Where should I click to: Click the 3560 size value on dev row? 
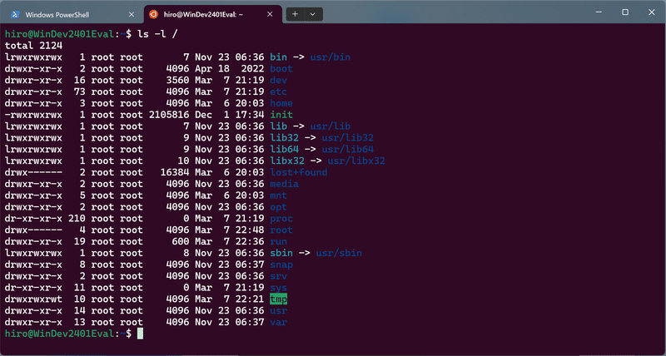[177, 80]
